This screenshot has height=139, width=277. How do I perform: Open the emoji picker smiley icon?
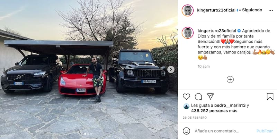coord(186,131)
